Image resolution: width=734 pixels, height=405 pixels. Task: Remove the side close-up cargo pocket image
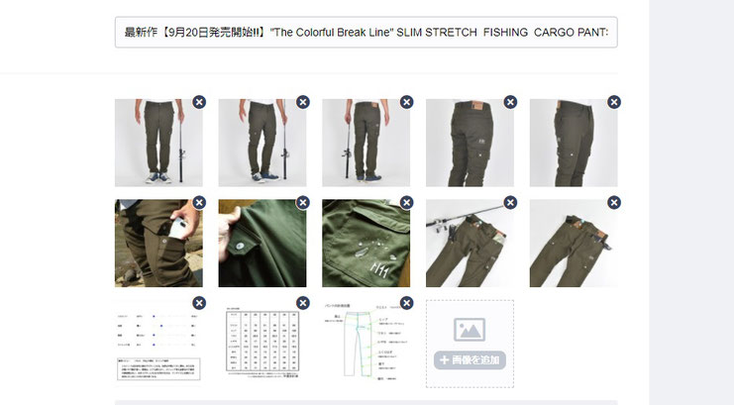(614, 102)
